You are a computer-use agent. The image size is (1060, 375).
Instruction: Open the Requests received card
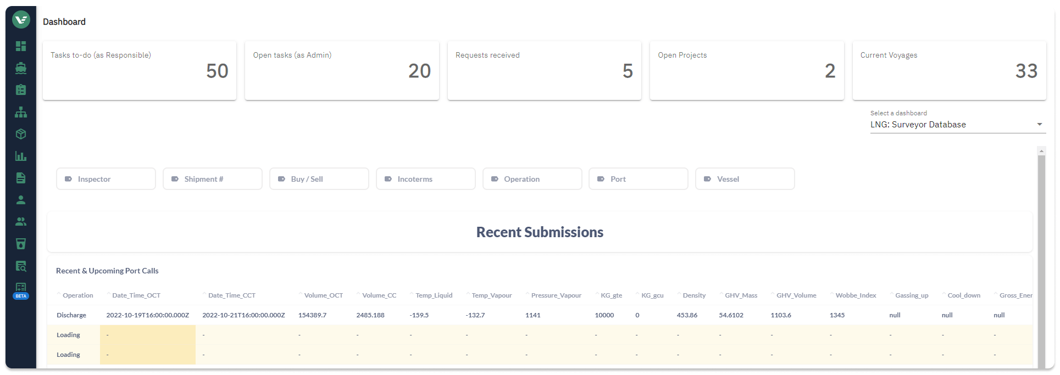(x=545, y=70)
